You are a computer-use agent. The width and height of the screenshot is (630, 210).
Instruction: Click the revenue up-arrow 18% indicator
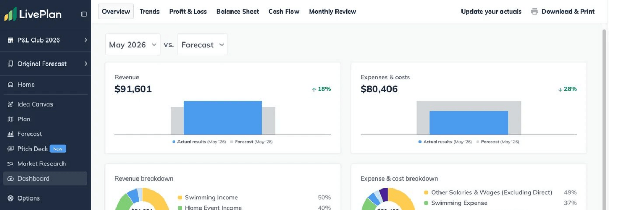click(321, 89)
